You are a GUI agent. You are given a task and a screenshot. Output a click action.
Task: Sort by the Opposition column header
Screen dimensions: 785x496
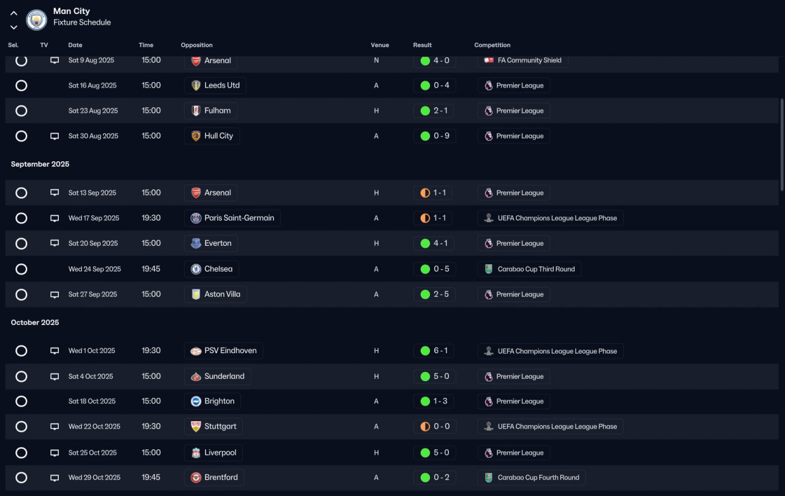coord(197,45)
